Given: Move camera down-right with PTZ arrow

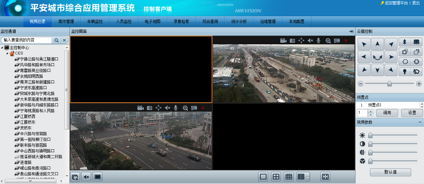Looking at the screenshot, I should [x=391, y=70].
